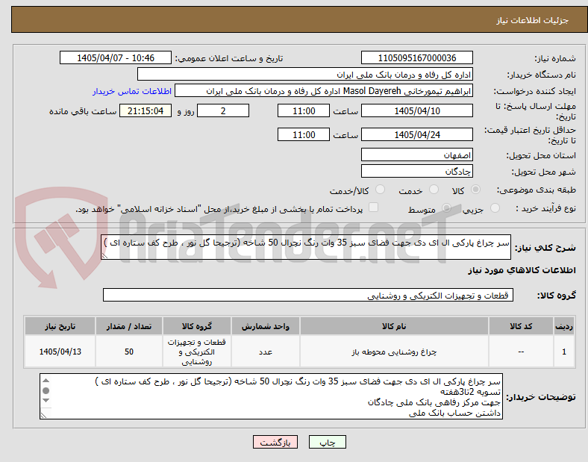Click row number 1 cell
Screen dimensions: 588x462
tap(564, 352)
